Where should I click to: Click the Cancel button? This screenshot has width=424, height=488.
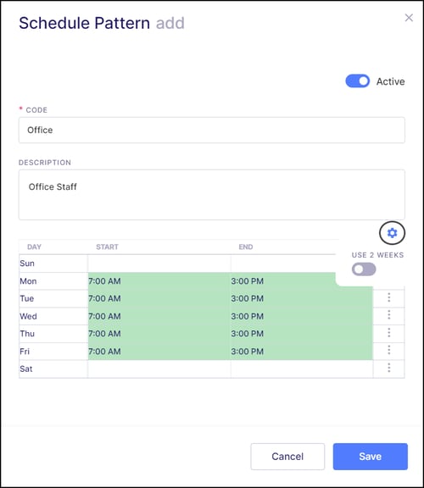point(287,457)
